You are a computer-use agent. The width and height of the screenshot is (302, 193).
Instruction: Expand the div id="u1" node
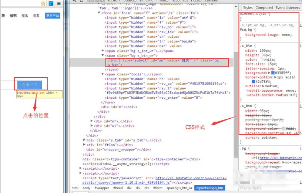pos(92,125)
